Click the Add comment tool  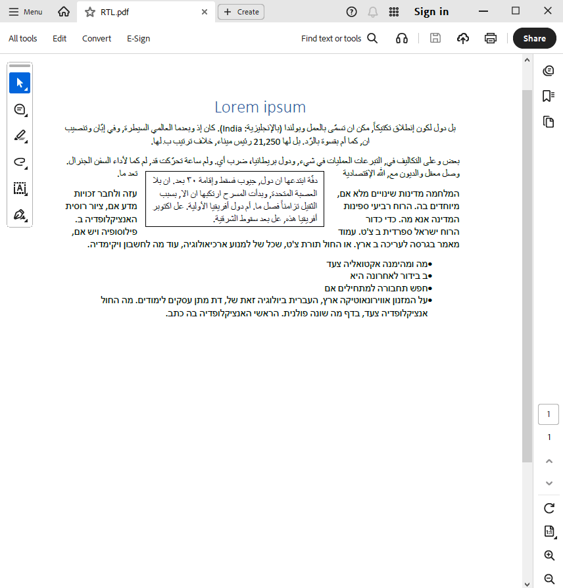pos(20,110)
